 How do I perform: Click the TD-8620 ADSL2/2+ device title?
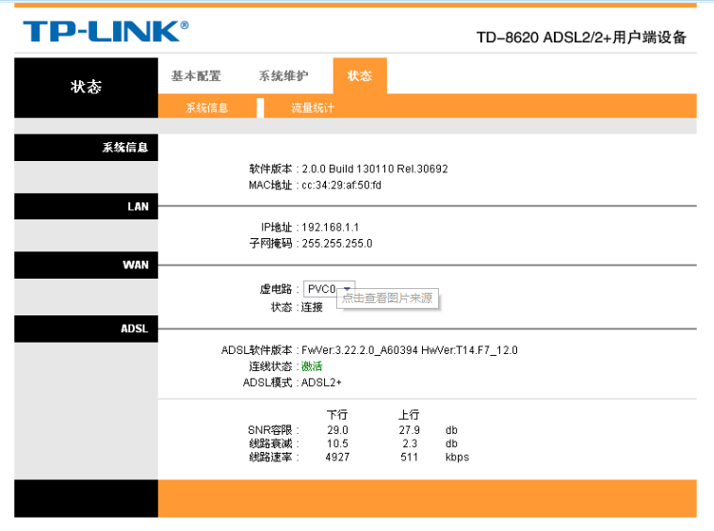[x=580, y=38]
